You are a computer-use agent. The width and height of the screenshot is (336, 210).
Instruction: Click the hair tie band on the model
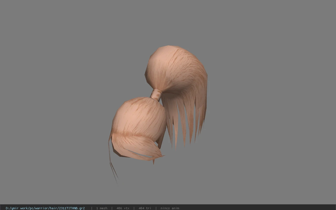point(156,94)
